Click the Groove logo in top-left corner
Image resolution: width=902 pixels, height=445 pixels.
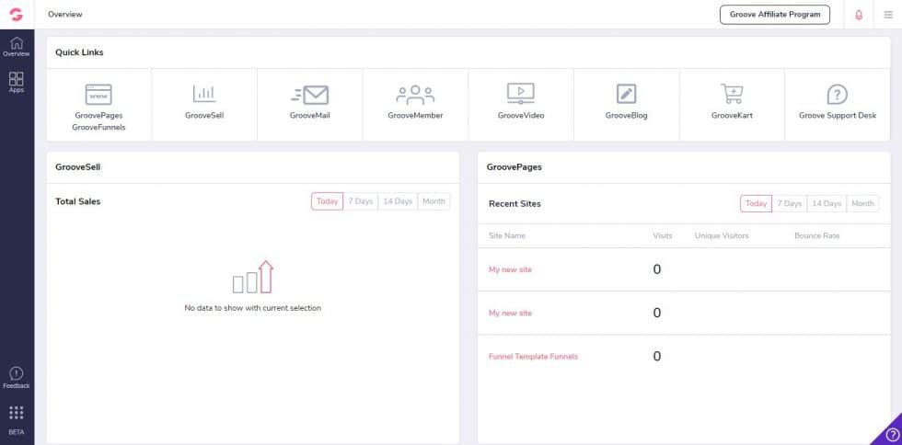click(17, 15)
